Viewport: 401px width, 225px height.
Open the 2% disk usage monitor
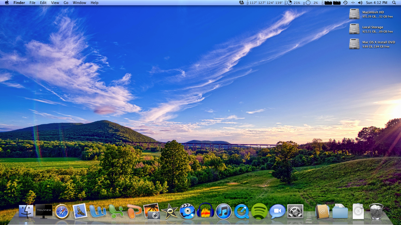[311, 3]
